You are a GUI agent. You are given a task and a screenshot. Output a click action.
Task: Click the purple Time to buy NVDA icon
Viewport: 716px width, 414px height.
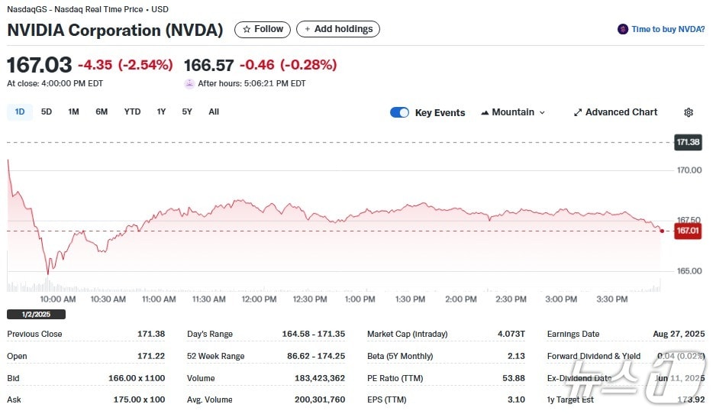623,29
